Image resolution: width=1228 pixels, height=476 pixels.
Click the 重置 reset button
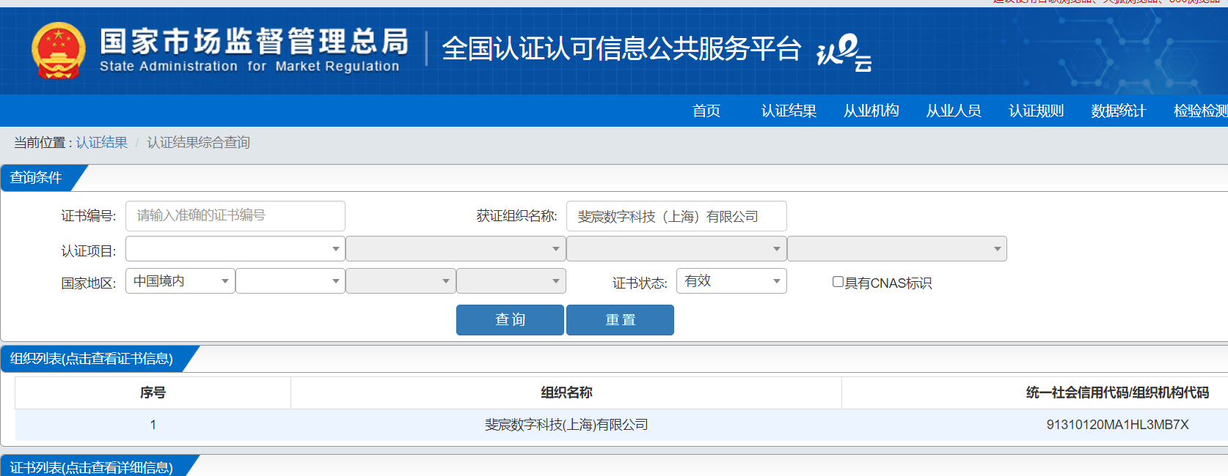620,320
